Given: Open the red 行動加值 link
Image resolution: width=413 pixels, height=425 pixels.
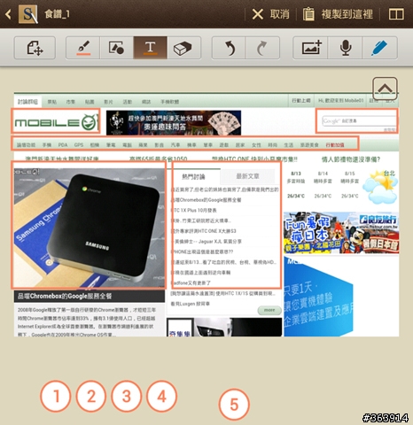Looking at the screenshot, I should click(335, 145).
